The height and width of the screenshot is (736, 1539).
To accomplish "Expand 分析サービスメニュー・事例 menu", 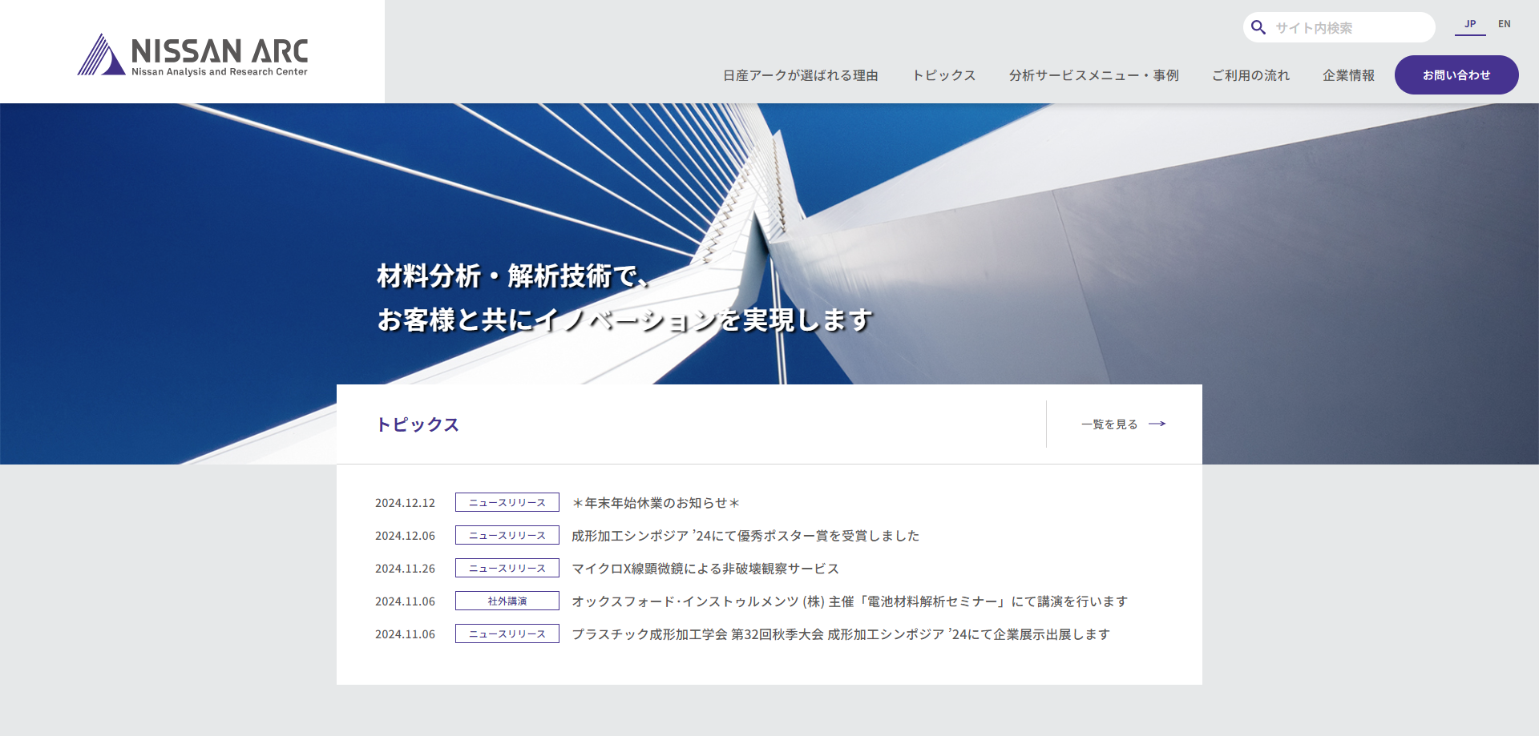I will point(1093,75).
